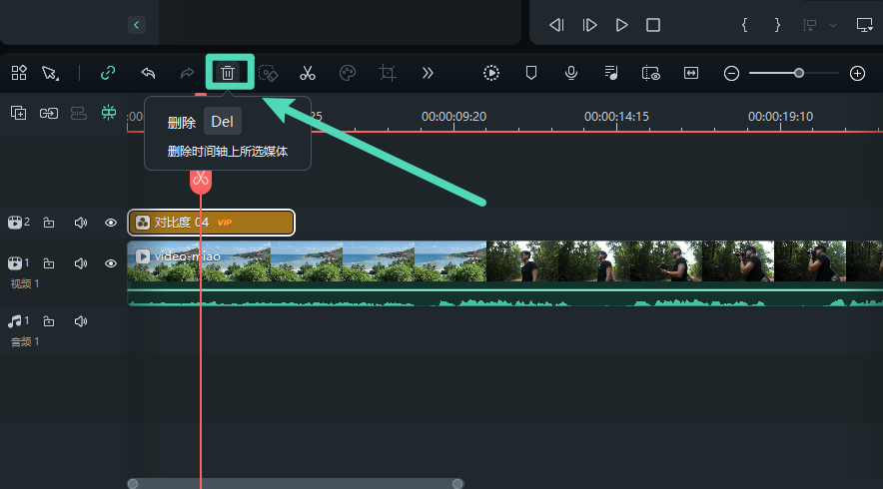883x489 pixels.
Task: Open the audio mixer music-note icon
Action: (610, 73)
